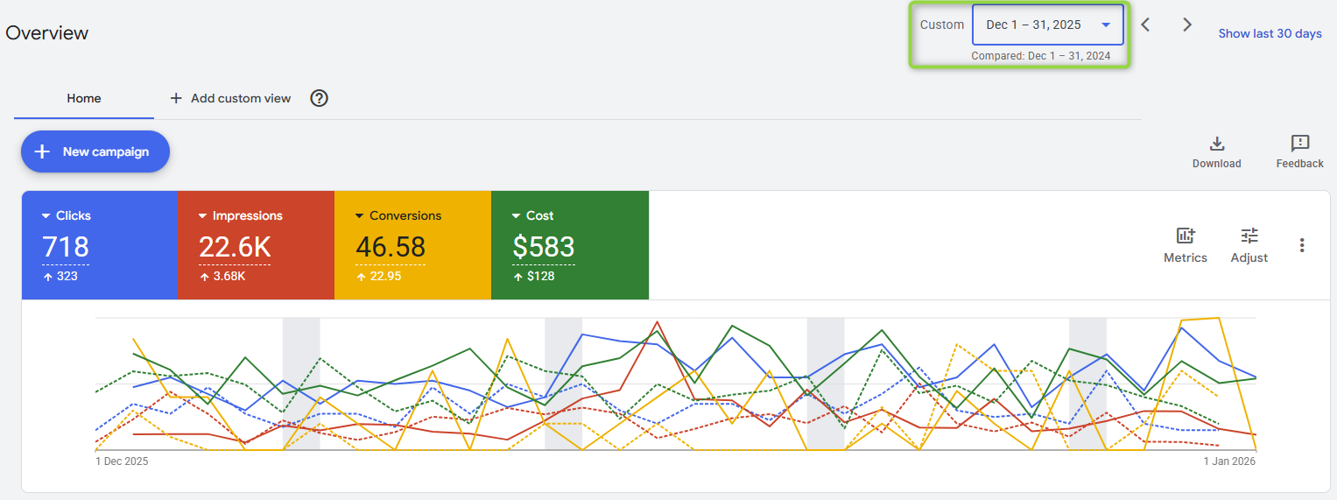
Task: Click the help question mark icon
Action: (320, 98)
